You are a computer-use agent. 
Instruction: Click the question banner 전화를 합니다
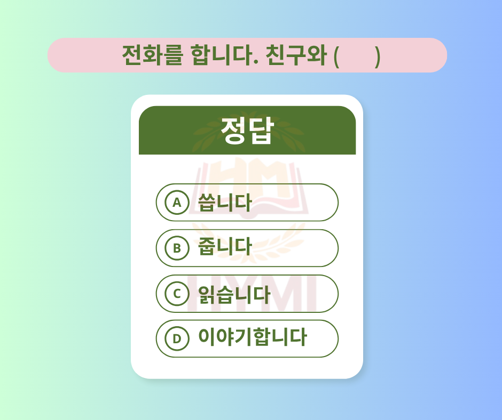(x=247, y=55)
